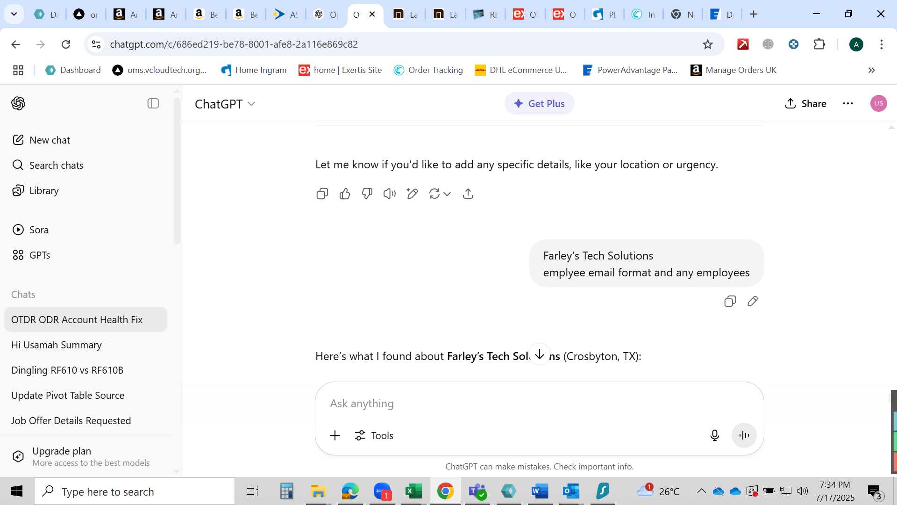Image resolution: width=897 pixels, height=505 pixels.
Task: Open the volume control in system tray
Action: 803,491
